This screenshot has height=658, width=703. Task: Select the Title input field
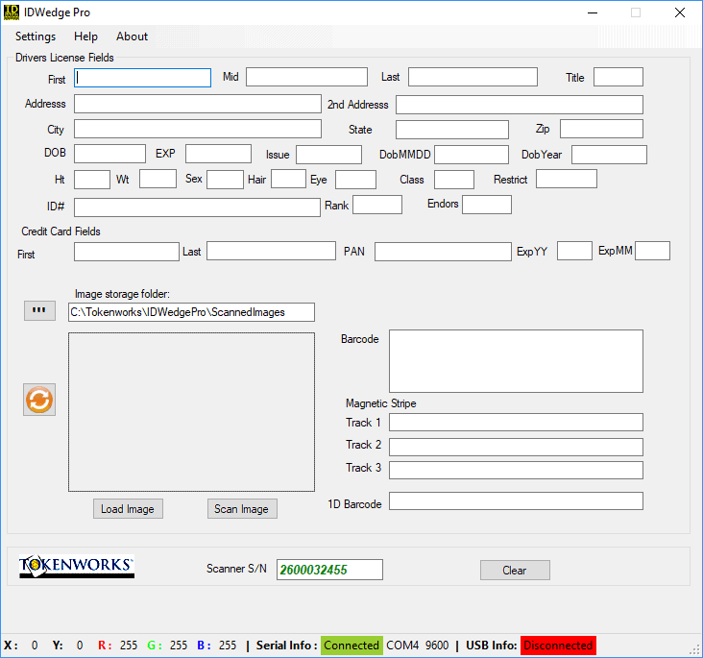pos(618,77)
